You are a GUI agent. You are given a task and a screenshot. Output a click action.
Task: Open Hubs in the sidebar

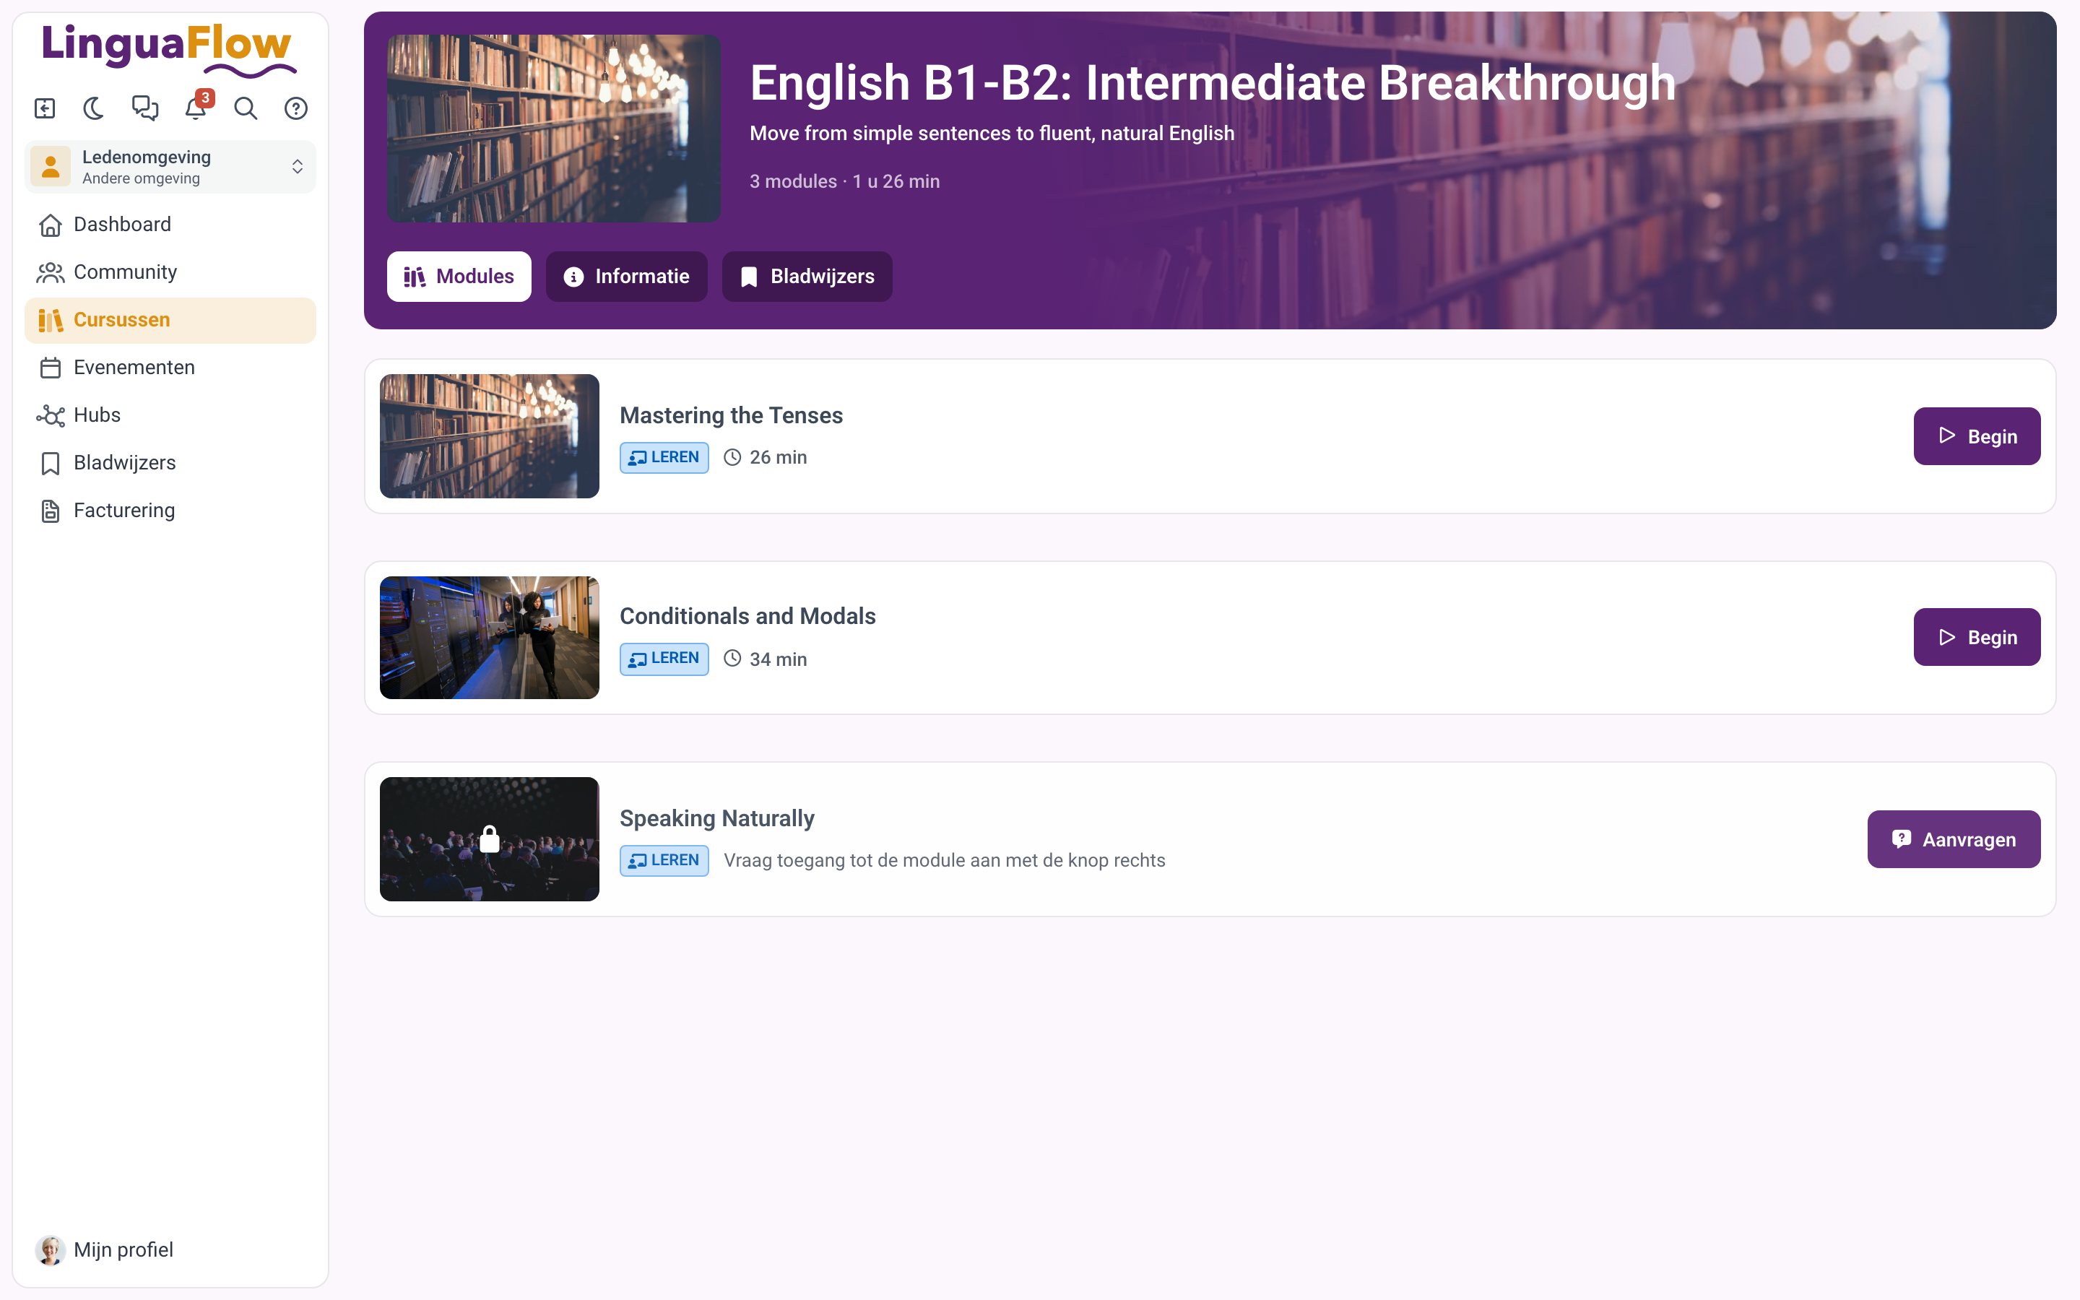170,415
